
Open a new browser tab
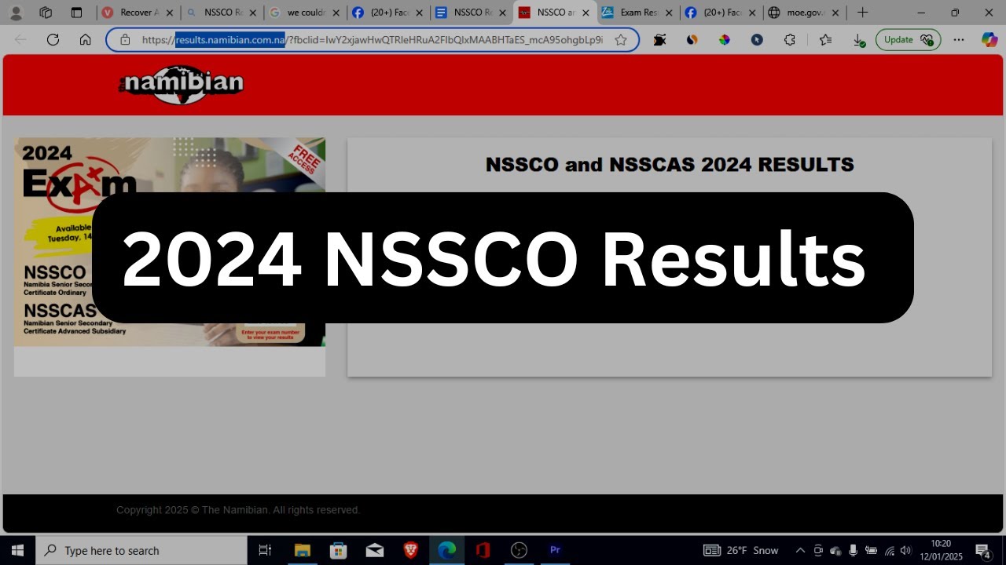pos(862,13)
